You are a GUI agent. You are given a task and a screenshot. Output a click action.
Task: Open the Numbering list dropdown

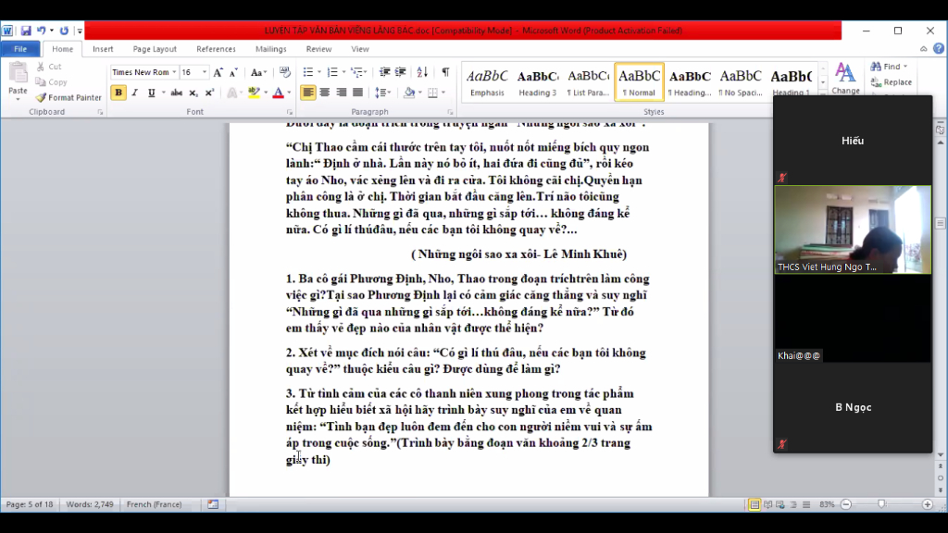tap(344, 72)
